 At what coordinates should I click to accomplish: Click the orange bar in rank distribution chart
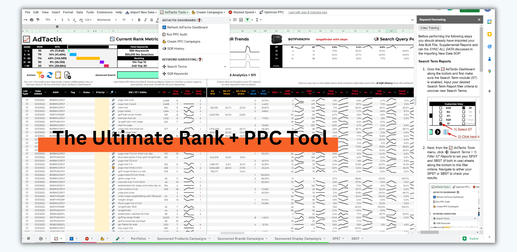88,58
